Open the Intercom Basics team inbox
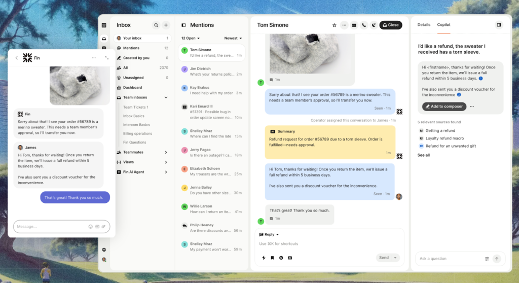This screenshot has height=283, width=519. [136, 125]
